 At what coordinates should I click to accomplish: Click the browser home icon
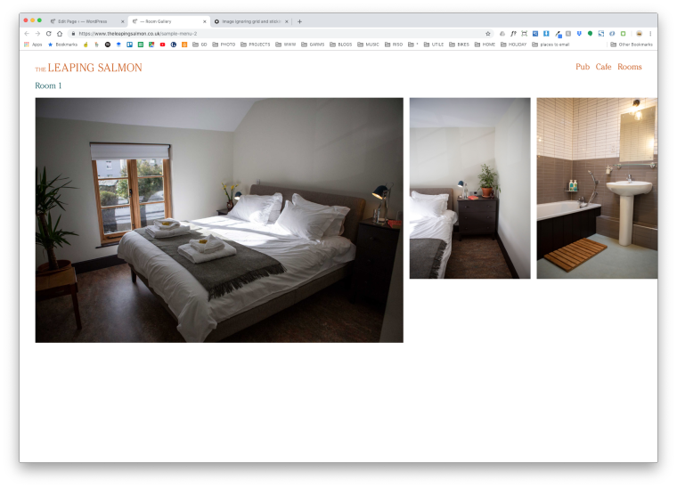point(60,33)
